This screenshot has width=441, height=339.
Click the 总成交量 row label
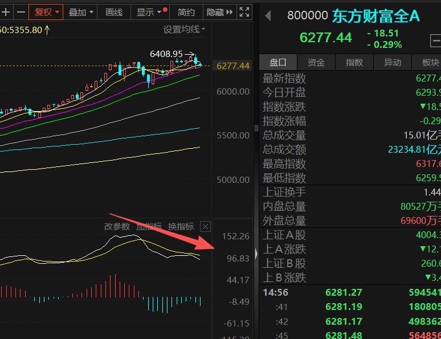(x=284, y=136)
